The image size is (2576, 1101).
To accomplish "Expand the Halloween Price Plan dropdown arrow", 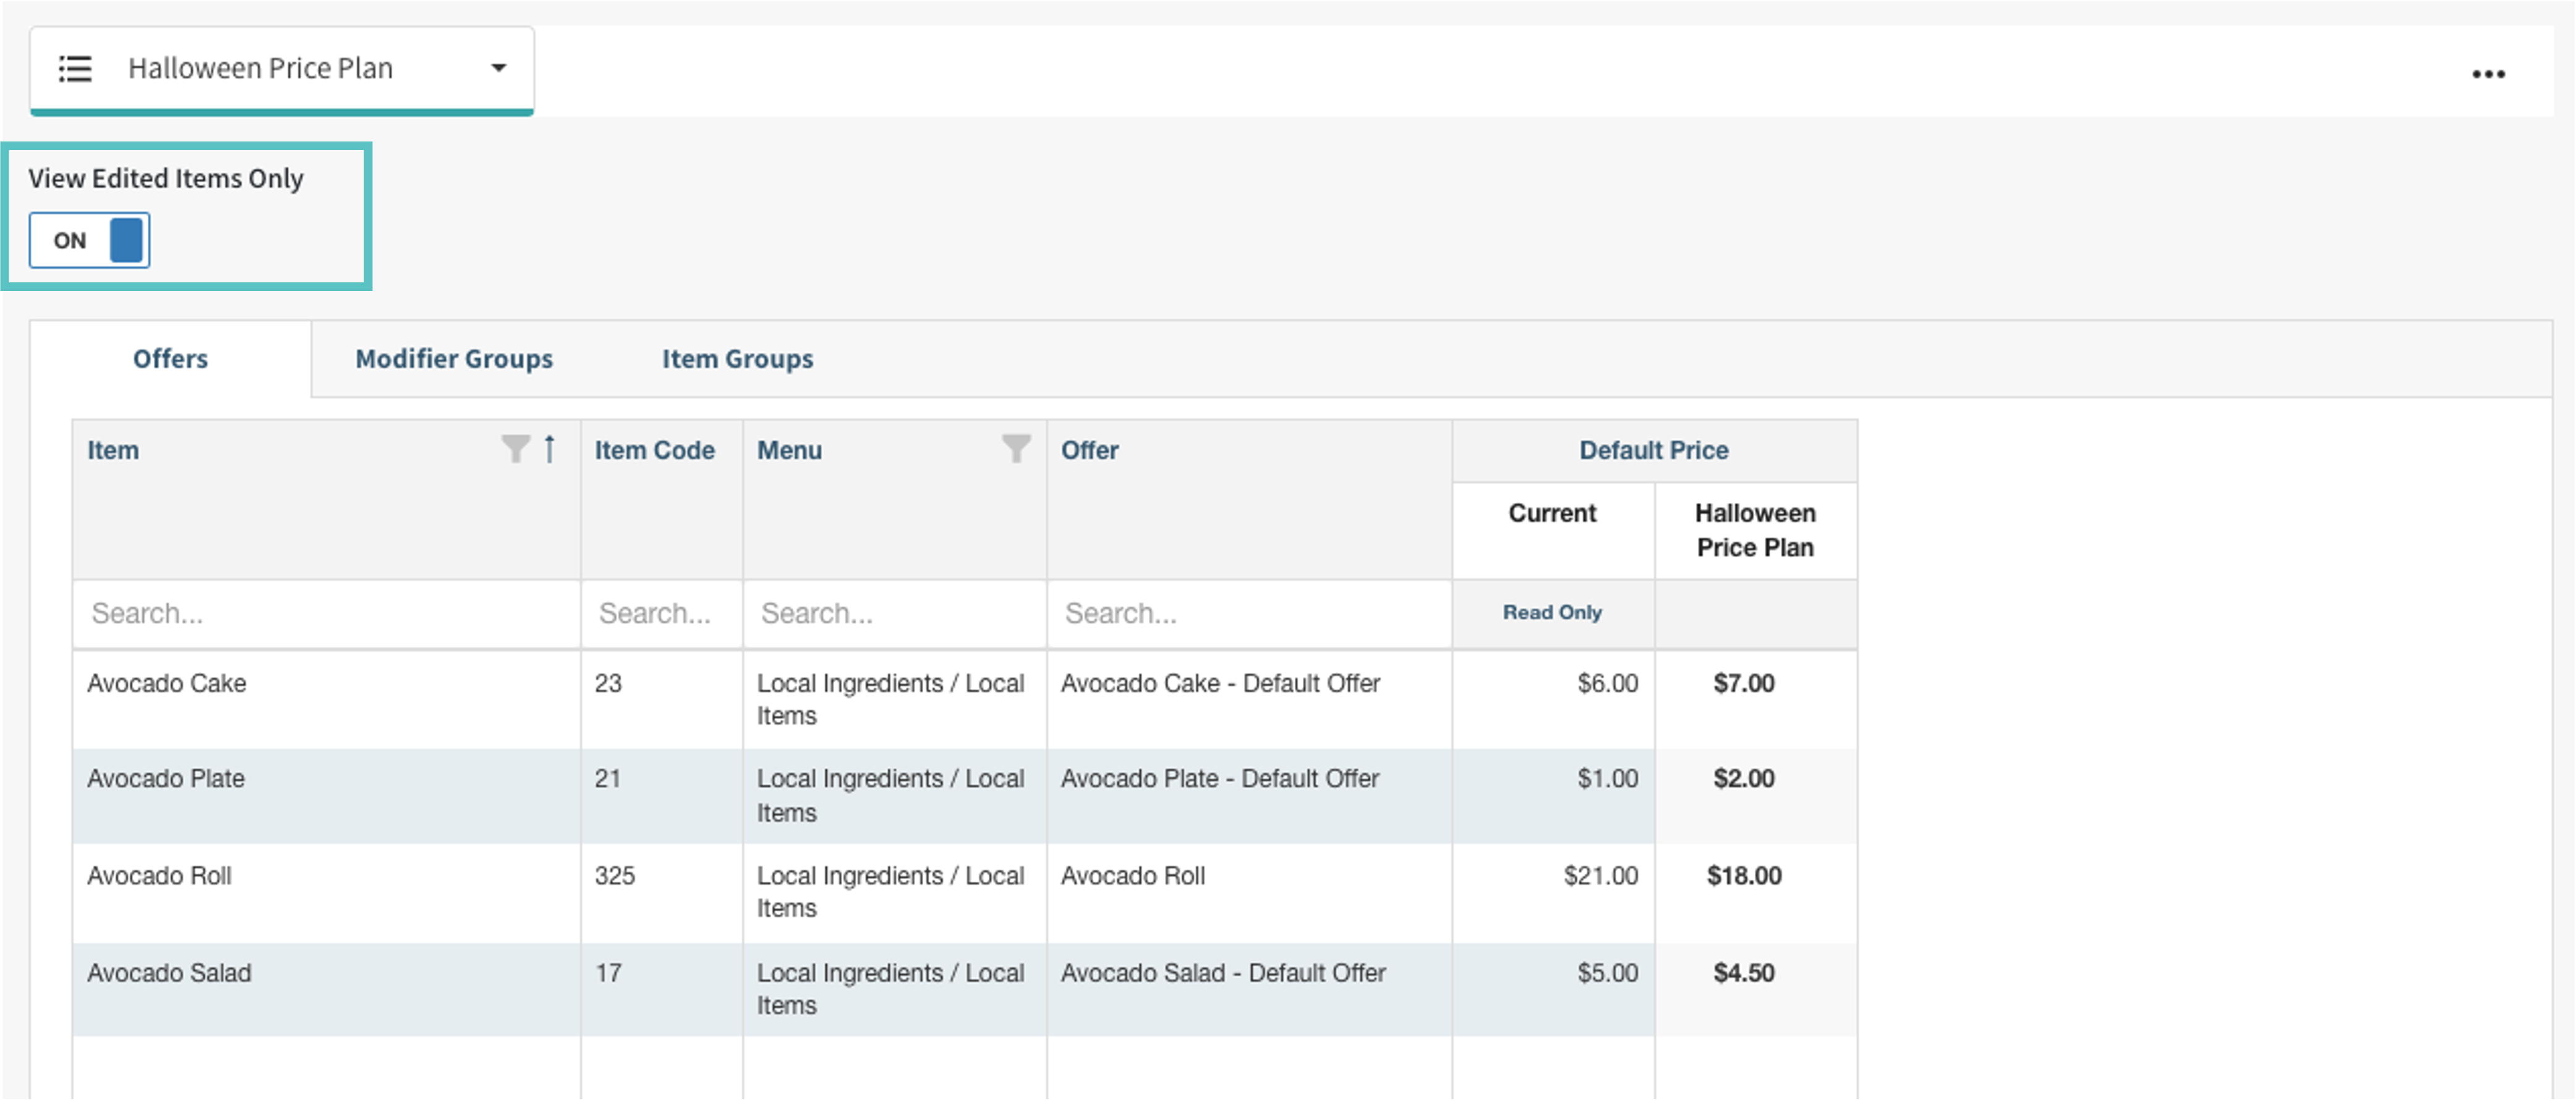I will pyautogui.click(x=498, y=68).
